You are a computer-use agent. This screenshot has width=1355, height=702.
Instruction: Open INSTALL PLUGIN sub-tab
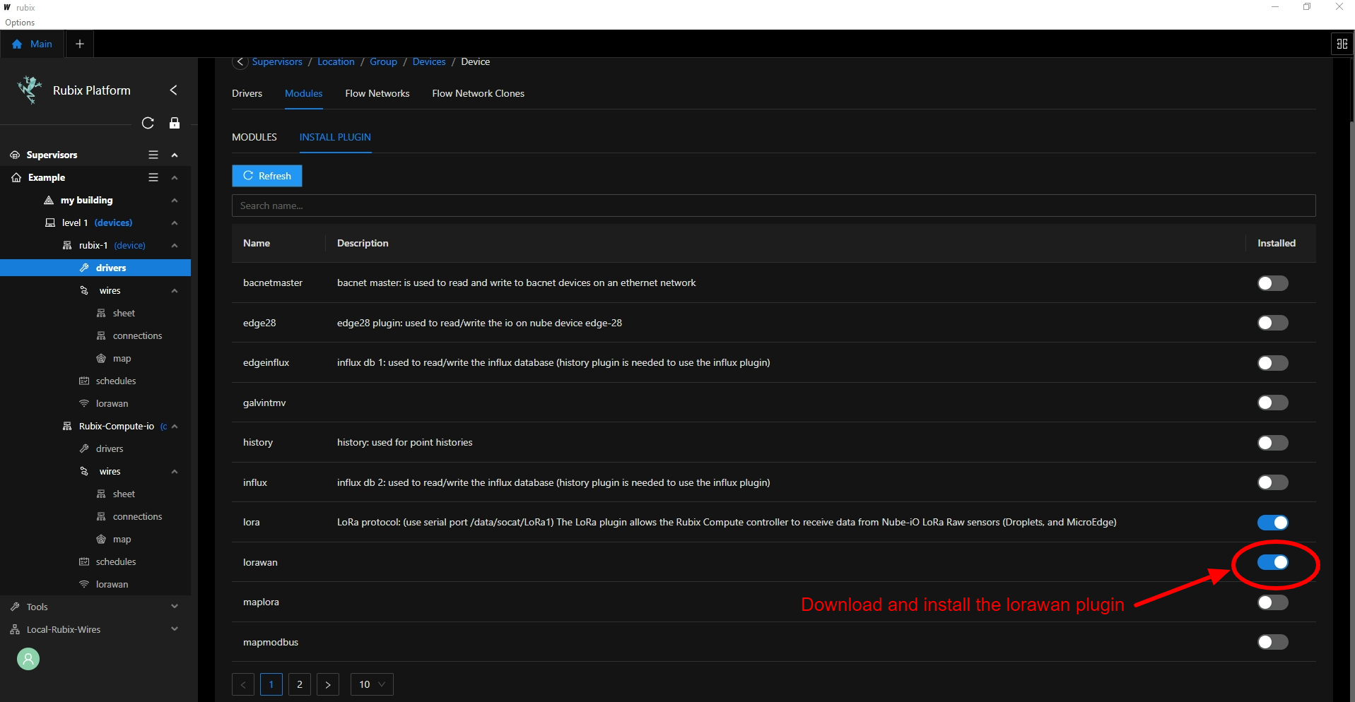[335, 137]
